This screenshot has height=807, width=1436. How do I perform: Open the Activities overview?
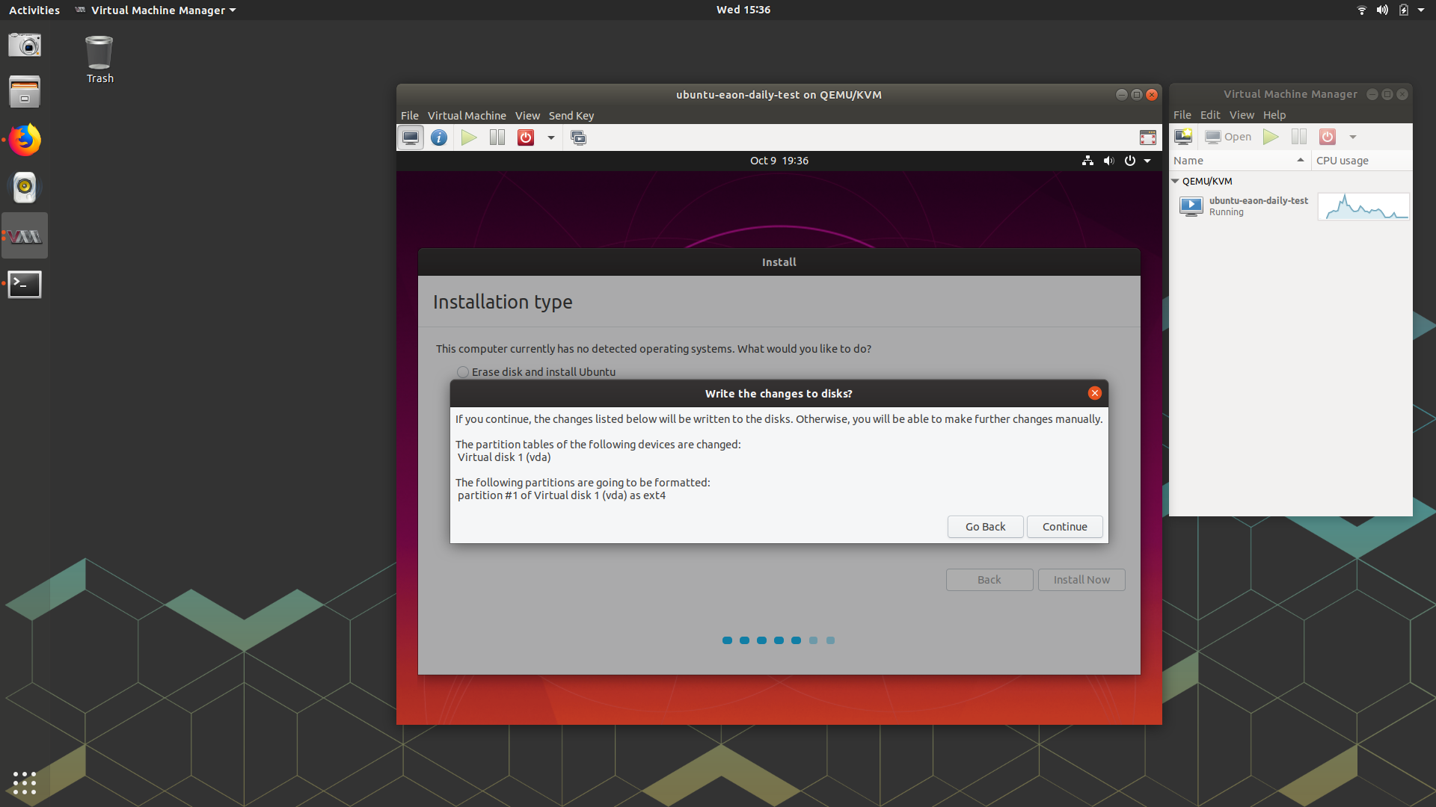(34, 10)
